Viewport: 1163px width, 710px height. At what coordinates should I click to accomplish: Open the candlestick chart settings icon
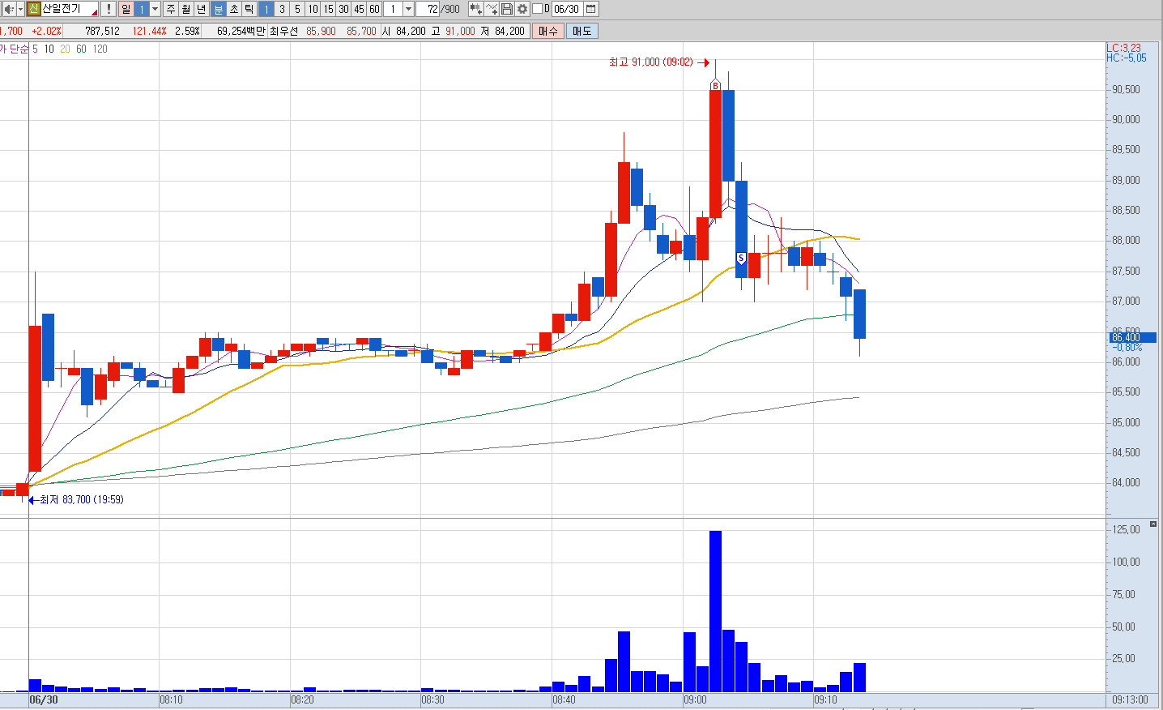click(475, 9)
